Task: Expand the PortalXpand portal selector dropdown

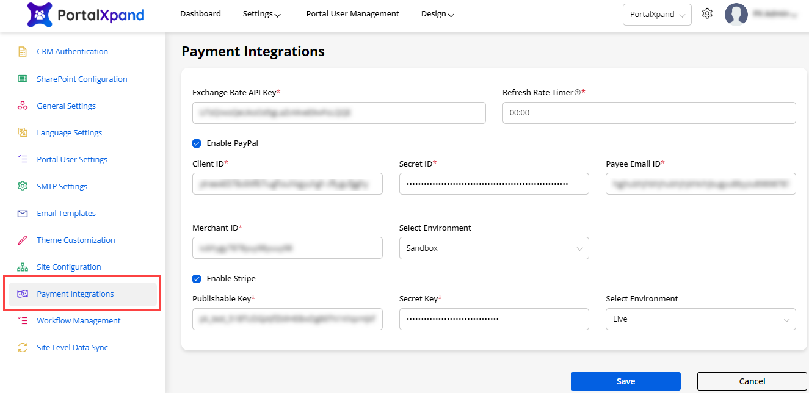Action: click(656, 15)
